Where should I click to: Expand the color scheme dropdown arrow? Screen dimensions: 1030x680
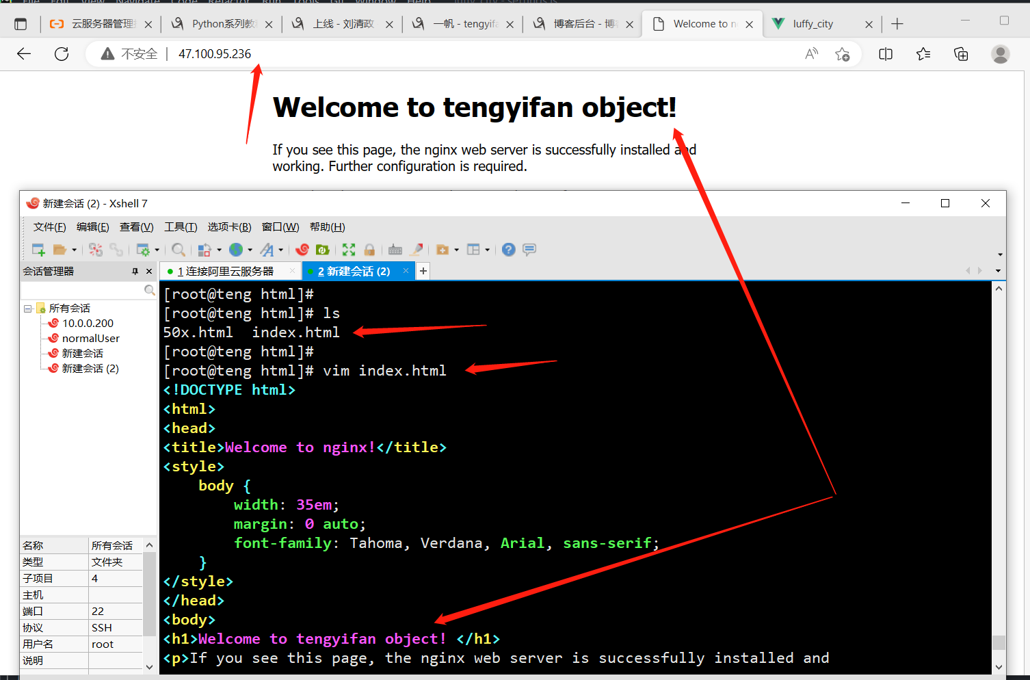click(219, 250)
